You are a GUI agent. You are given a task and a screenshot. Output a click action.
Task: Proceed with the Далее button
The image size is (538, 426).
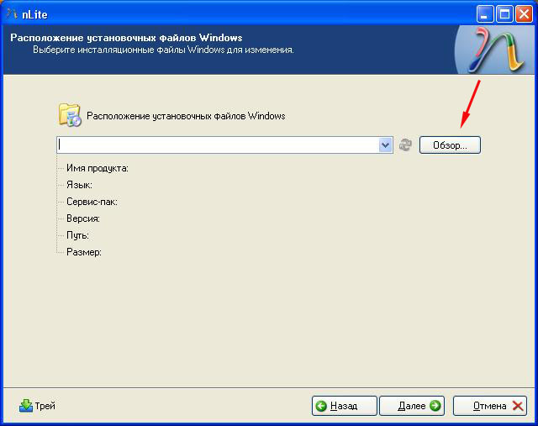412,406
